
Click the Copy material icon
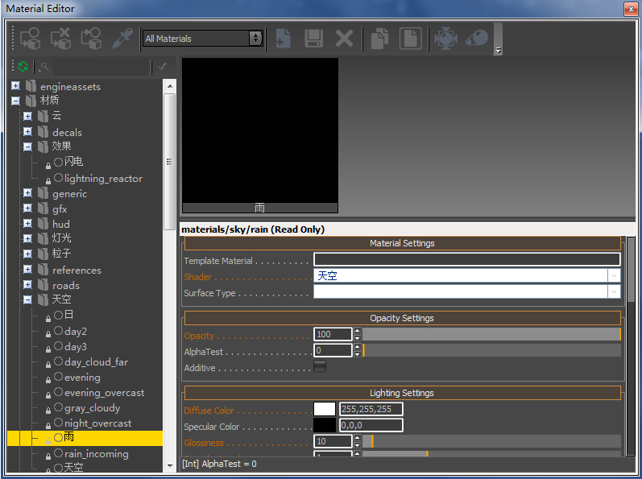pyautogui.click(x=379, y=39)
